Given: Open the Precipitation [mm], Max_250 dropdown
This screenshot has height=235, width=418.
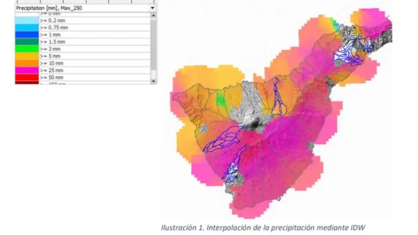Looking at the screenshot, I should pos(86,8).
